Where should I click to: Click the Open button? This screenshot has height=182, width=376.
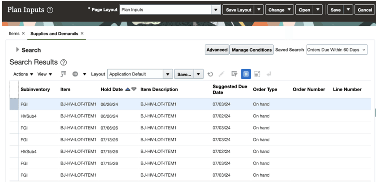[x=305, y=10]
